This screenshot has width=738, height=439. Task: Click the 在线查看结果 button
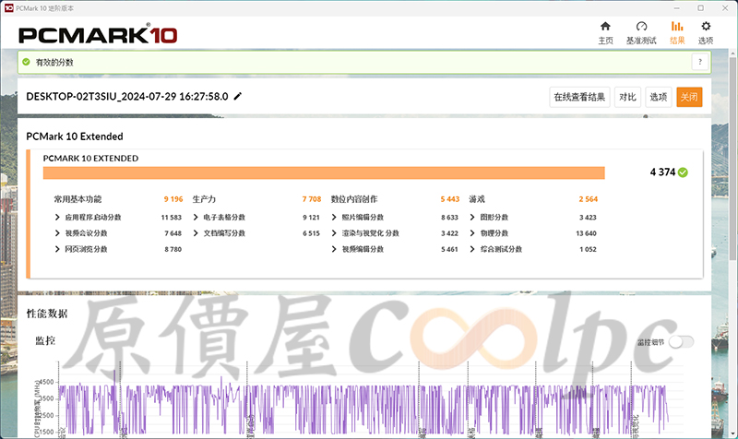click(579, 97)
